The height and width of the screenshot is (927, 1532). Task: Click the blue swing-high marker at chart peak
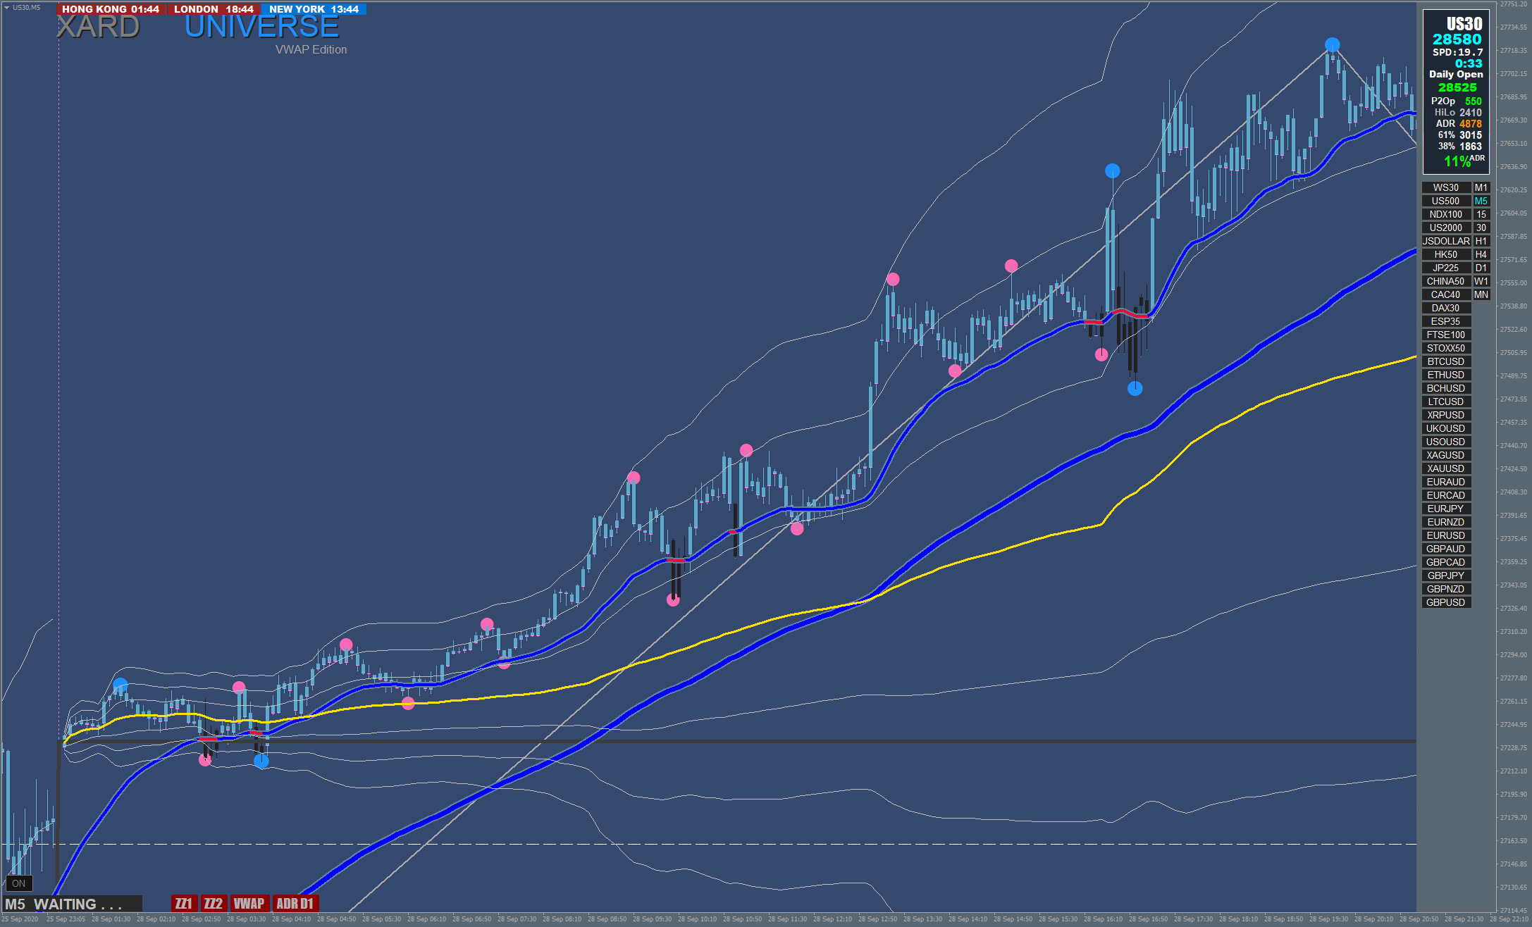(x=1332, y=45)
